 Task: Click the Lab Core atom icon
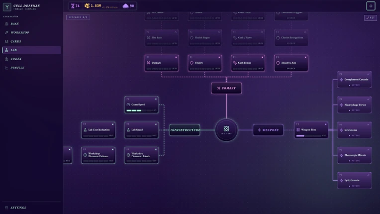226,128
